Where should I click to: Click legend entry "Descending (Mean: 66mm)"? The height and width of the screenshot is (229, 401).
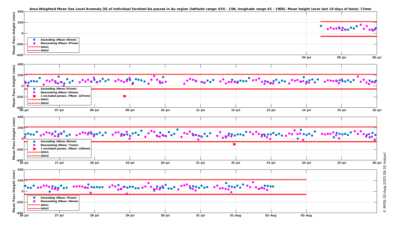point(53,201)
